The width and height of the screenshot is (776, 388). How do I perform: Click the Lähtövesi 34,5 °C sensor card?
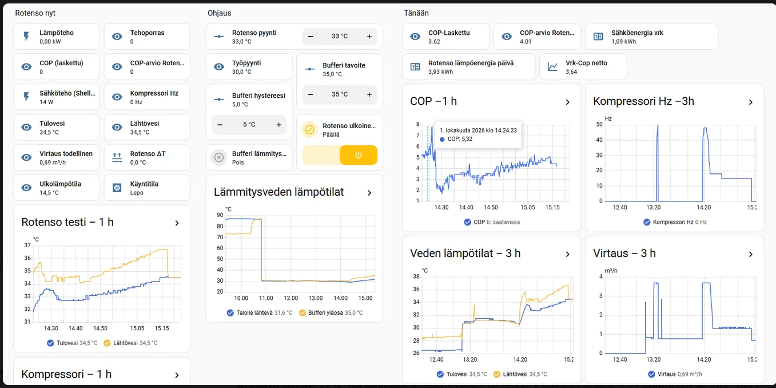click(x=148, y=128)
